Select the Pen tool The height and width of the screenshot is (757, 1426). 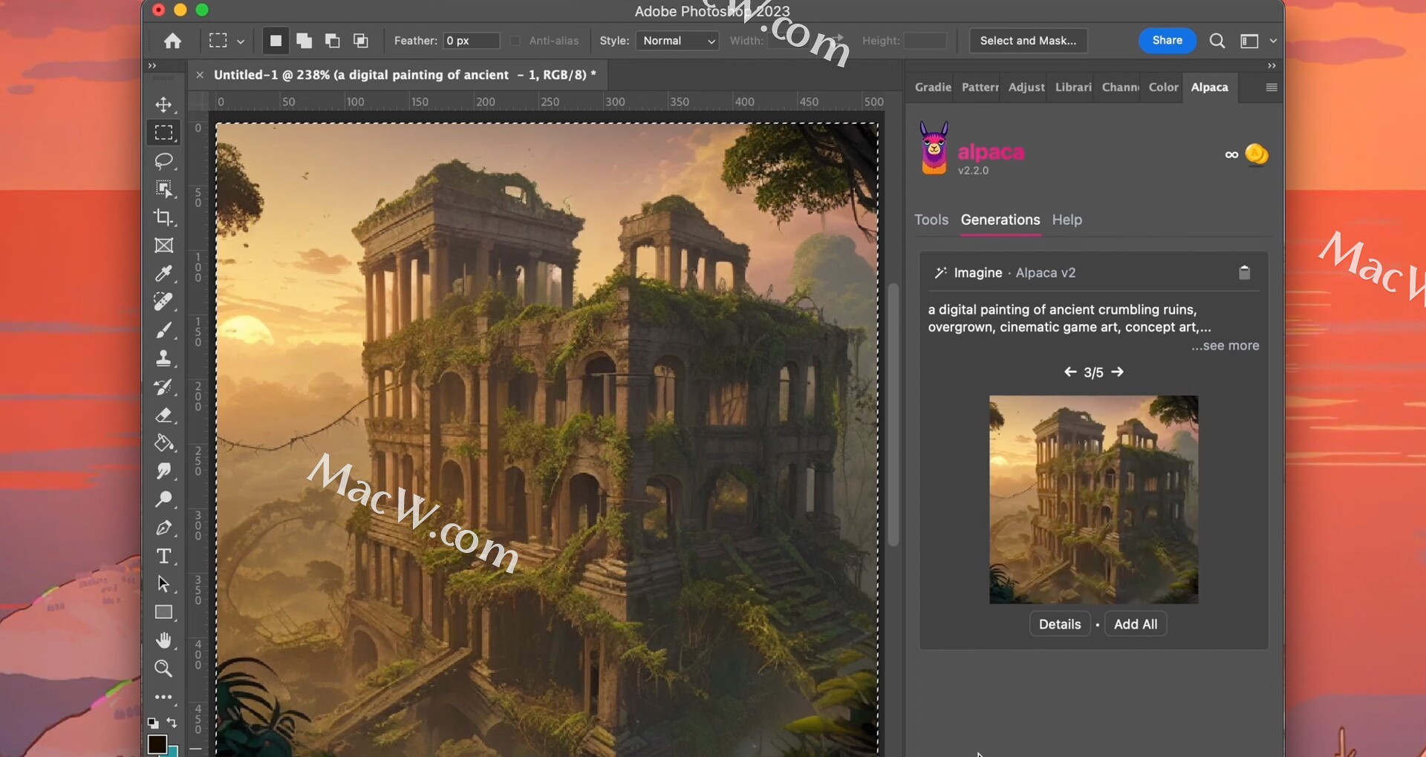[163, 528]
